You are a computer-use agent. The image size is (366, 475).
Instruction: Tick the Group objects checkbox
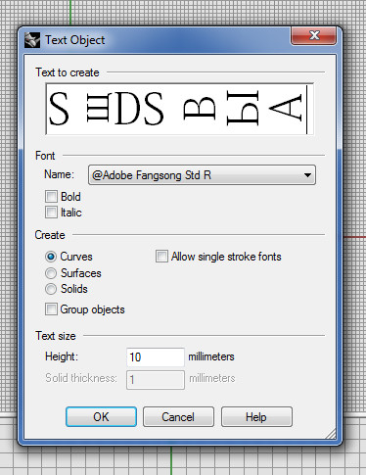pyautogui.click(x=51, y=309)
